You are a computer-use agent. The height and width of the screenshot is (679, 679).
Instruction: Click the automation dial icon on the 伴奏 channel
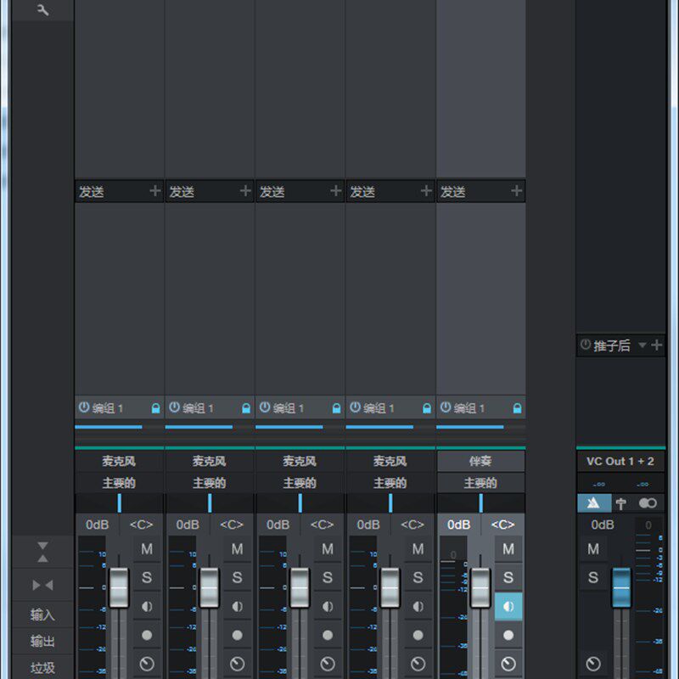(x=508, y=664)
